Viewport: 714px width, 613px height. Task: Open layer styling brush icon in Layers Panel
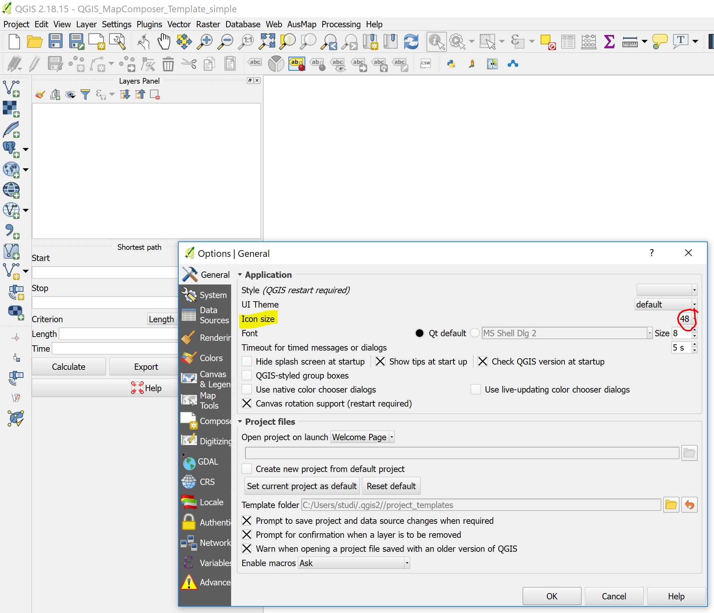40,94
